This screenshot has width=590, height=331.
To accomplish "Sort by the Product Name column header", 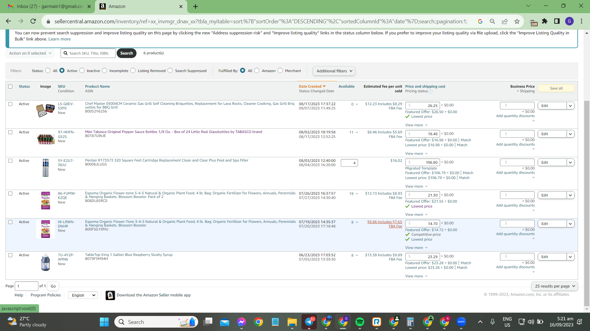I will click(x=97, y=86).
